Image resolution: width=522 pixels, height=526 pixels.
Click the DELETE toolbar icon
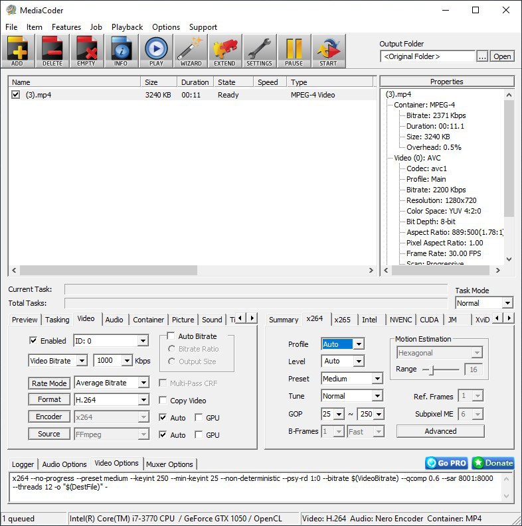point(52,51)
